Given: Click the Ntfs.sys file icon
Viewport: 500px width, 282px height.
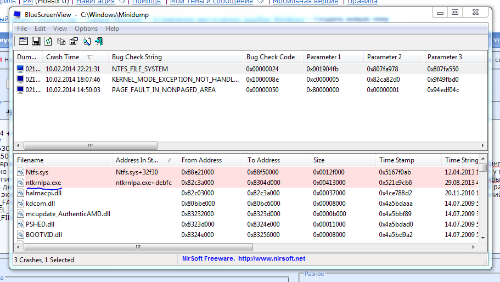Looking at the screenshot, I should [21, 172].
